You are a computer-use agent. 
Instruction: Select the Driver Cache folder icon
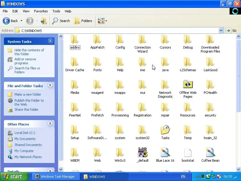75,62
